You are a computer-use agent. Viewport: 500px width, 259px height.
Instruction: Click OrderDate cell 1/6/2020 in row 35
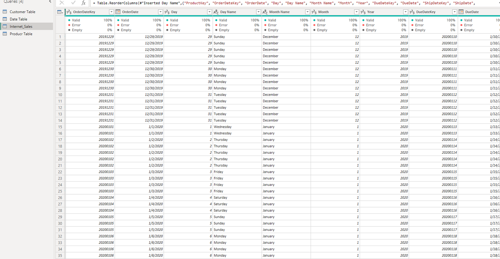[139, 256]
